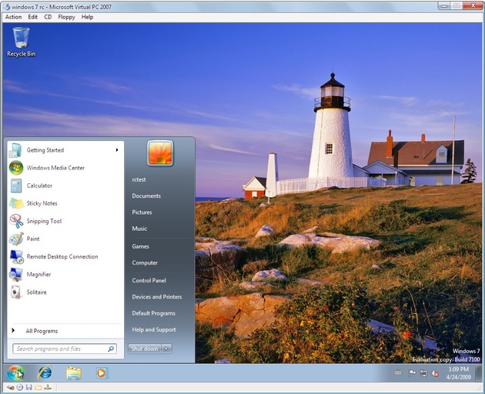Click the Sticky Notes icon
This screenshot has height=394, width=485.
16,203
